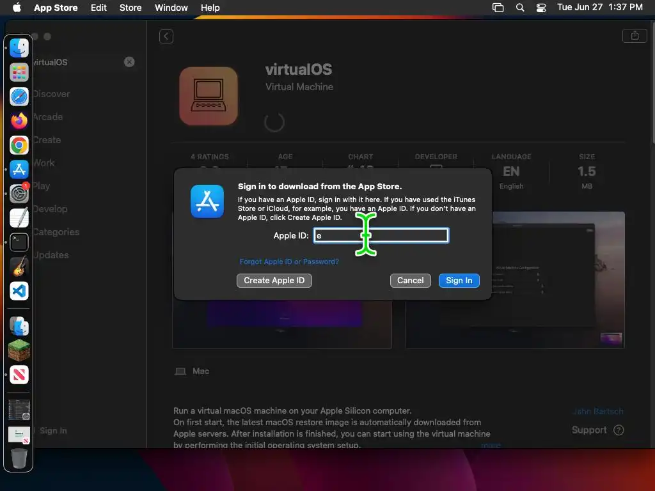Click the date and time in menu bar
The width and height of the screenshot is (655, 491).
600,7
